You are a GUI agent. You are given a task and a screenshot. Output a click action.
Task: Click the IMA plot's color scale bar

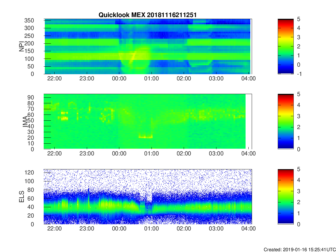click(286, 122)
